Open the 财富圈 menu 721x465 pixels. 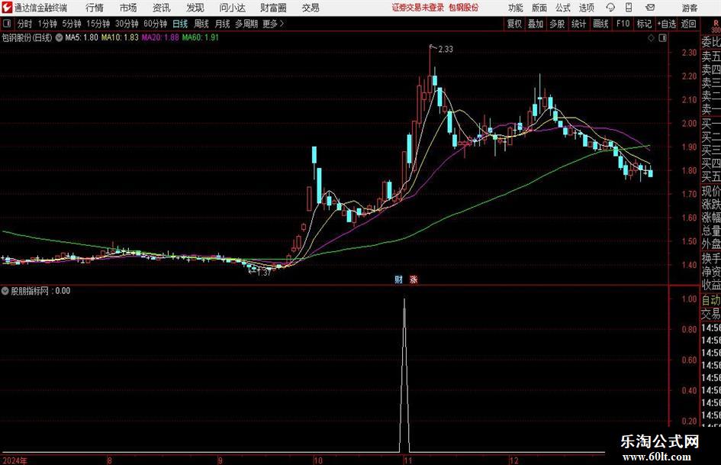[273, 8]
